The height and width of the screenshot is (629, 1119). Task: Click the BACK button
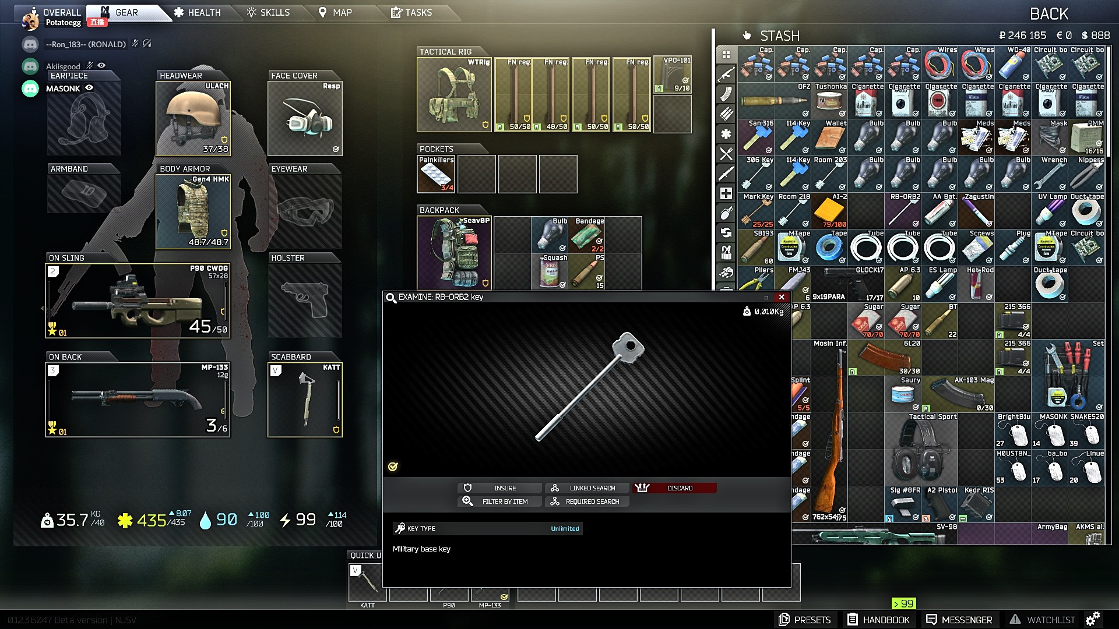click(1049, 14)
